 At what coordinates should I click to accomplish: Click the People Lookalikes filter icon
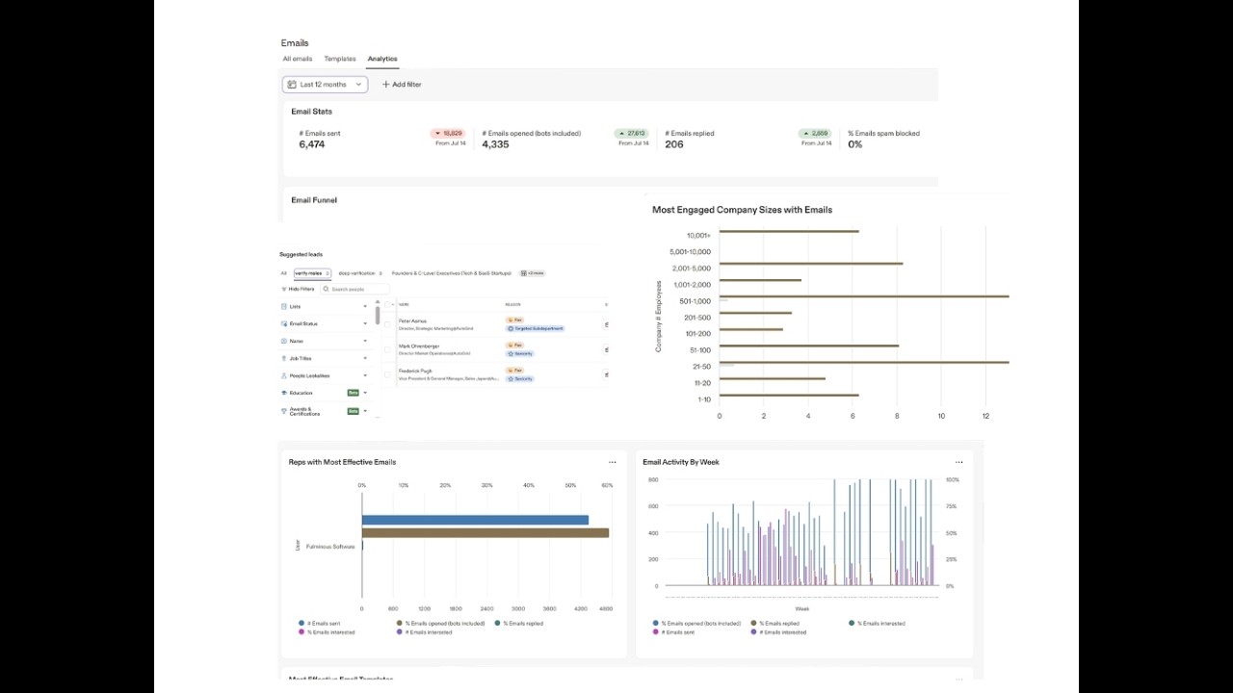[x=284, y=375]
